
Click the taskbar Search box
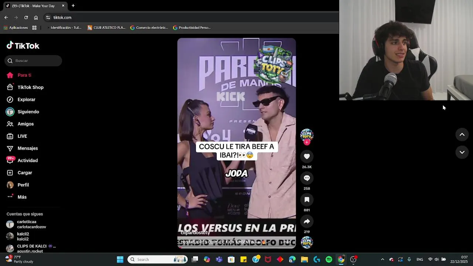coord(157,259)
